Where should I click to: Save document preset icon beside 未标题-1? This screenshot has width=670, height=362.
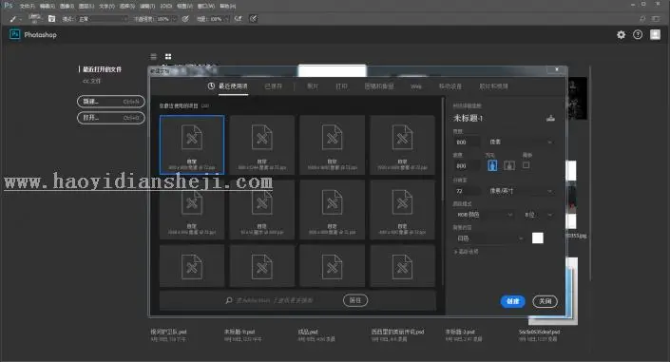(x=550, y=119)
